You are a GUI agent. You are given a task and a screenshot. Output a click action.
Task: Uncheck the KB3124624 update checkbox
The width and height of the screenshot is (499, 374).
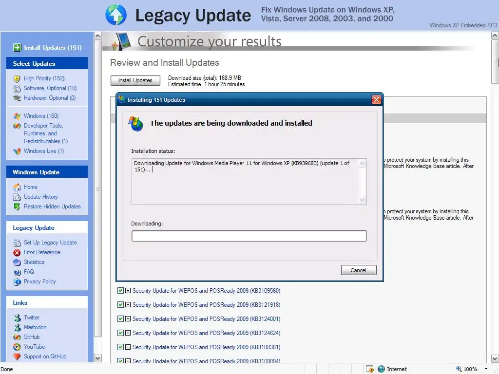click(x=120, y=333)
